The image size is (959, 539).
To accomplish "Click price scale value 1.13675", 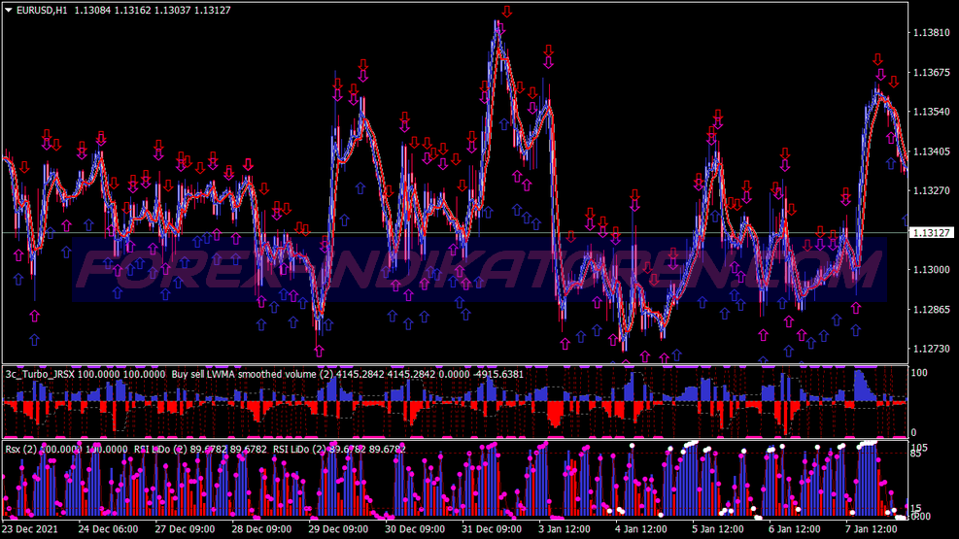I will click(931, 72).
